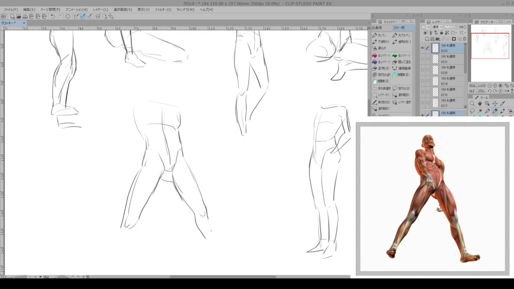The width and height of the screenshot is (514, 289).
Task: Select the Eyedropper tool
Action: coord(503,104)
